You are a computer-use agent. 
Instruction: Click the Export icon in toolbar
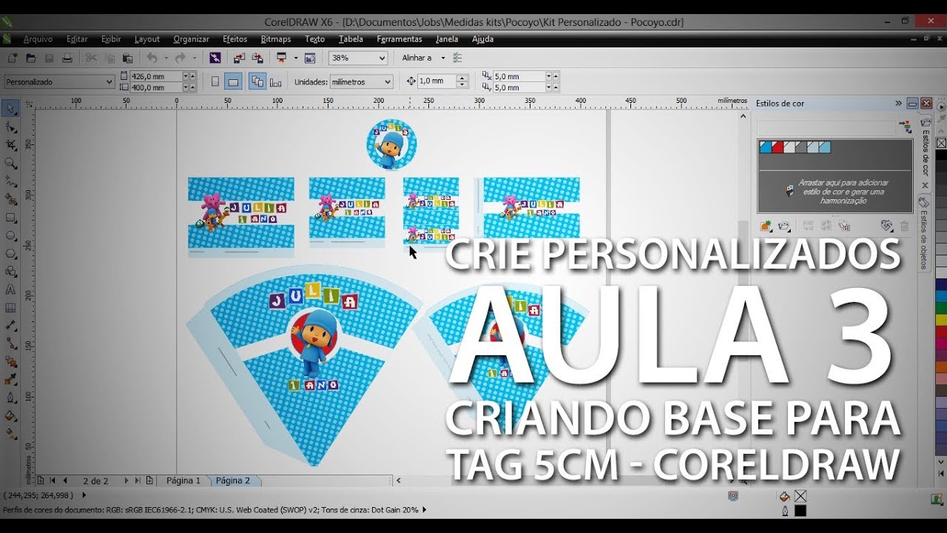[x=257, y=58]
